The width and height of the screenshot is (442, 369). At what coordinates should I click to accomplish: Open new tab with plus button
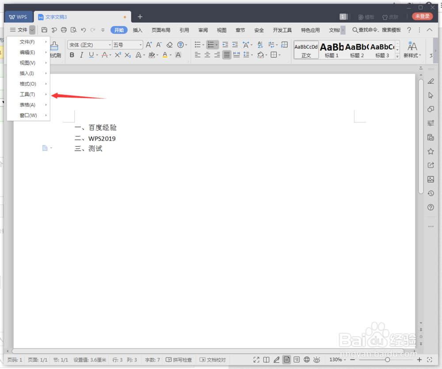coord(140,17)
